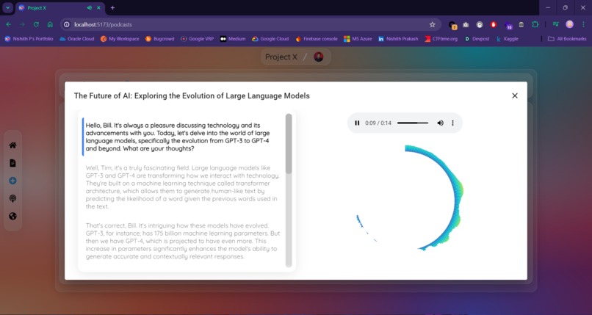Screen dimensions: 592x315
Task: Bookmark this page with the star
Action: pos(433,24)
